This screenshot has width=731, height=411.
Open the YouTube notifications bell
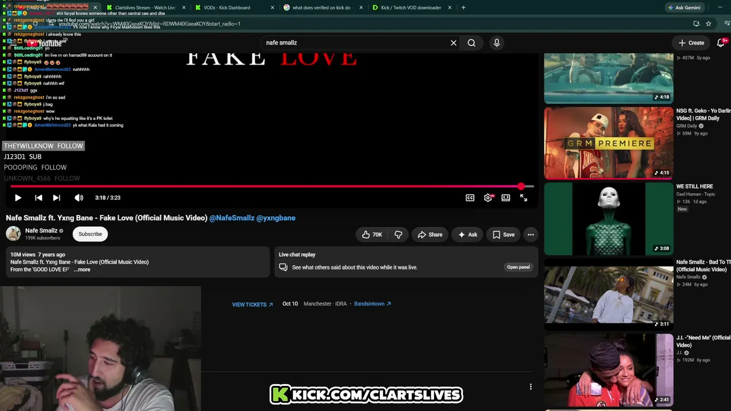point(721,43)
